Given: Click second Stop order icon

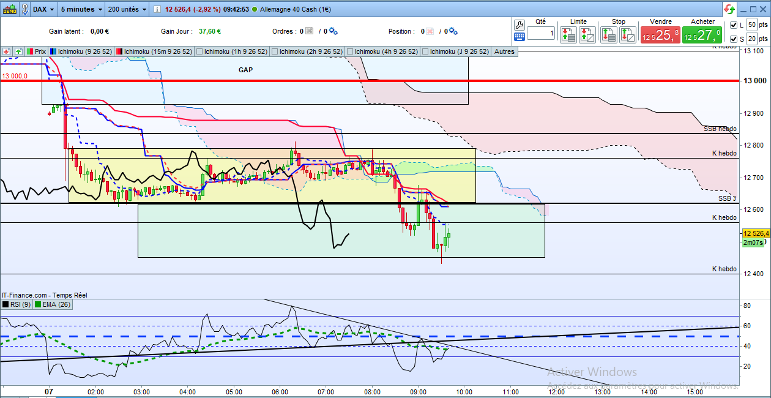Looking at the screenshot, I should (628, 35).
